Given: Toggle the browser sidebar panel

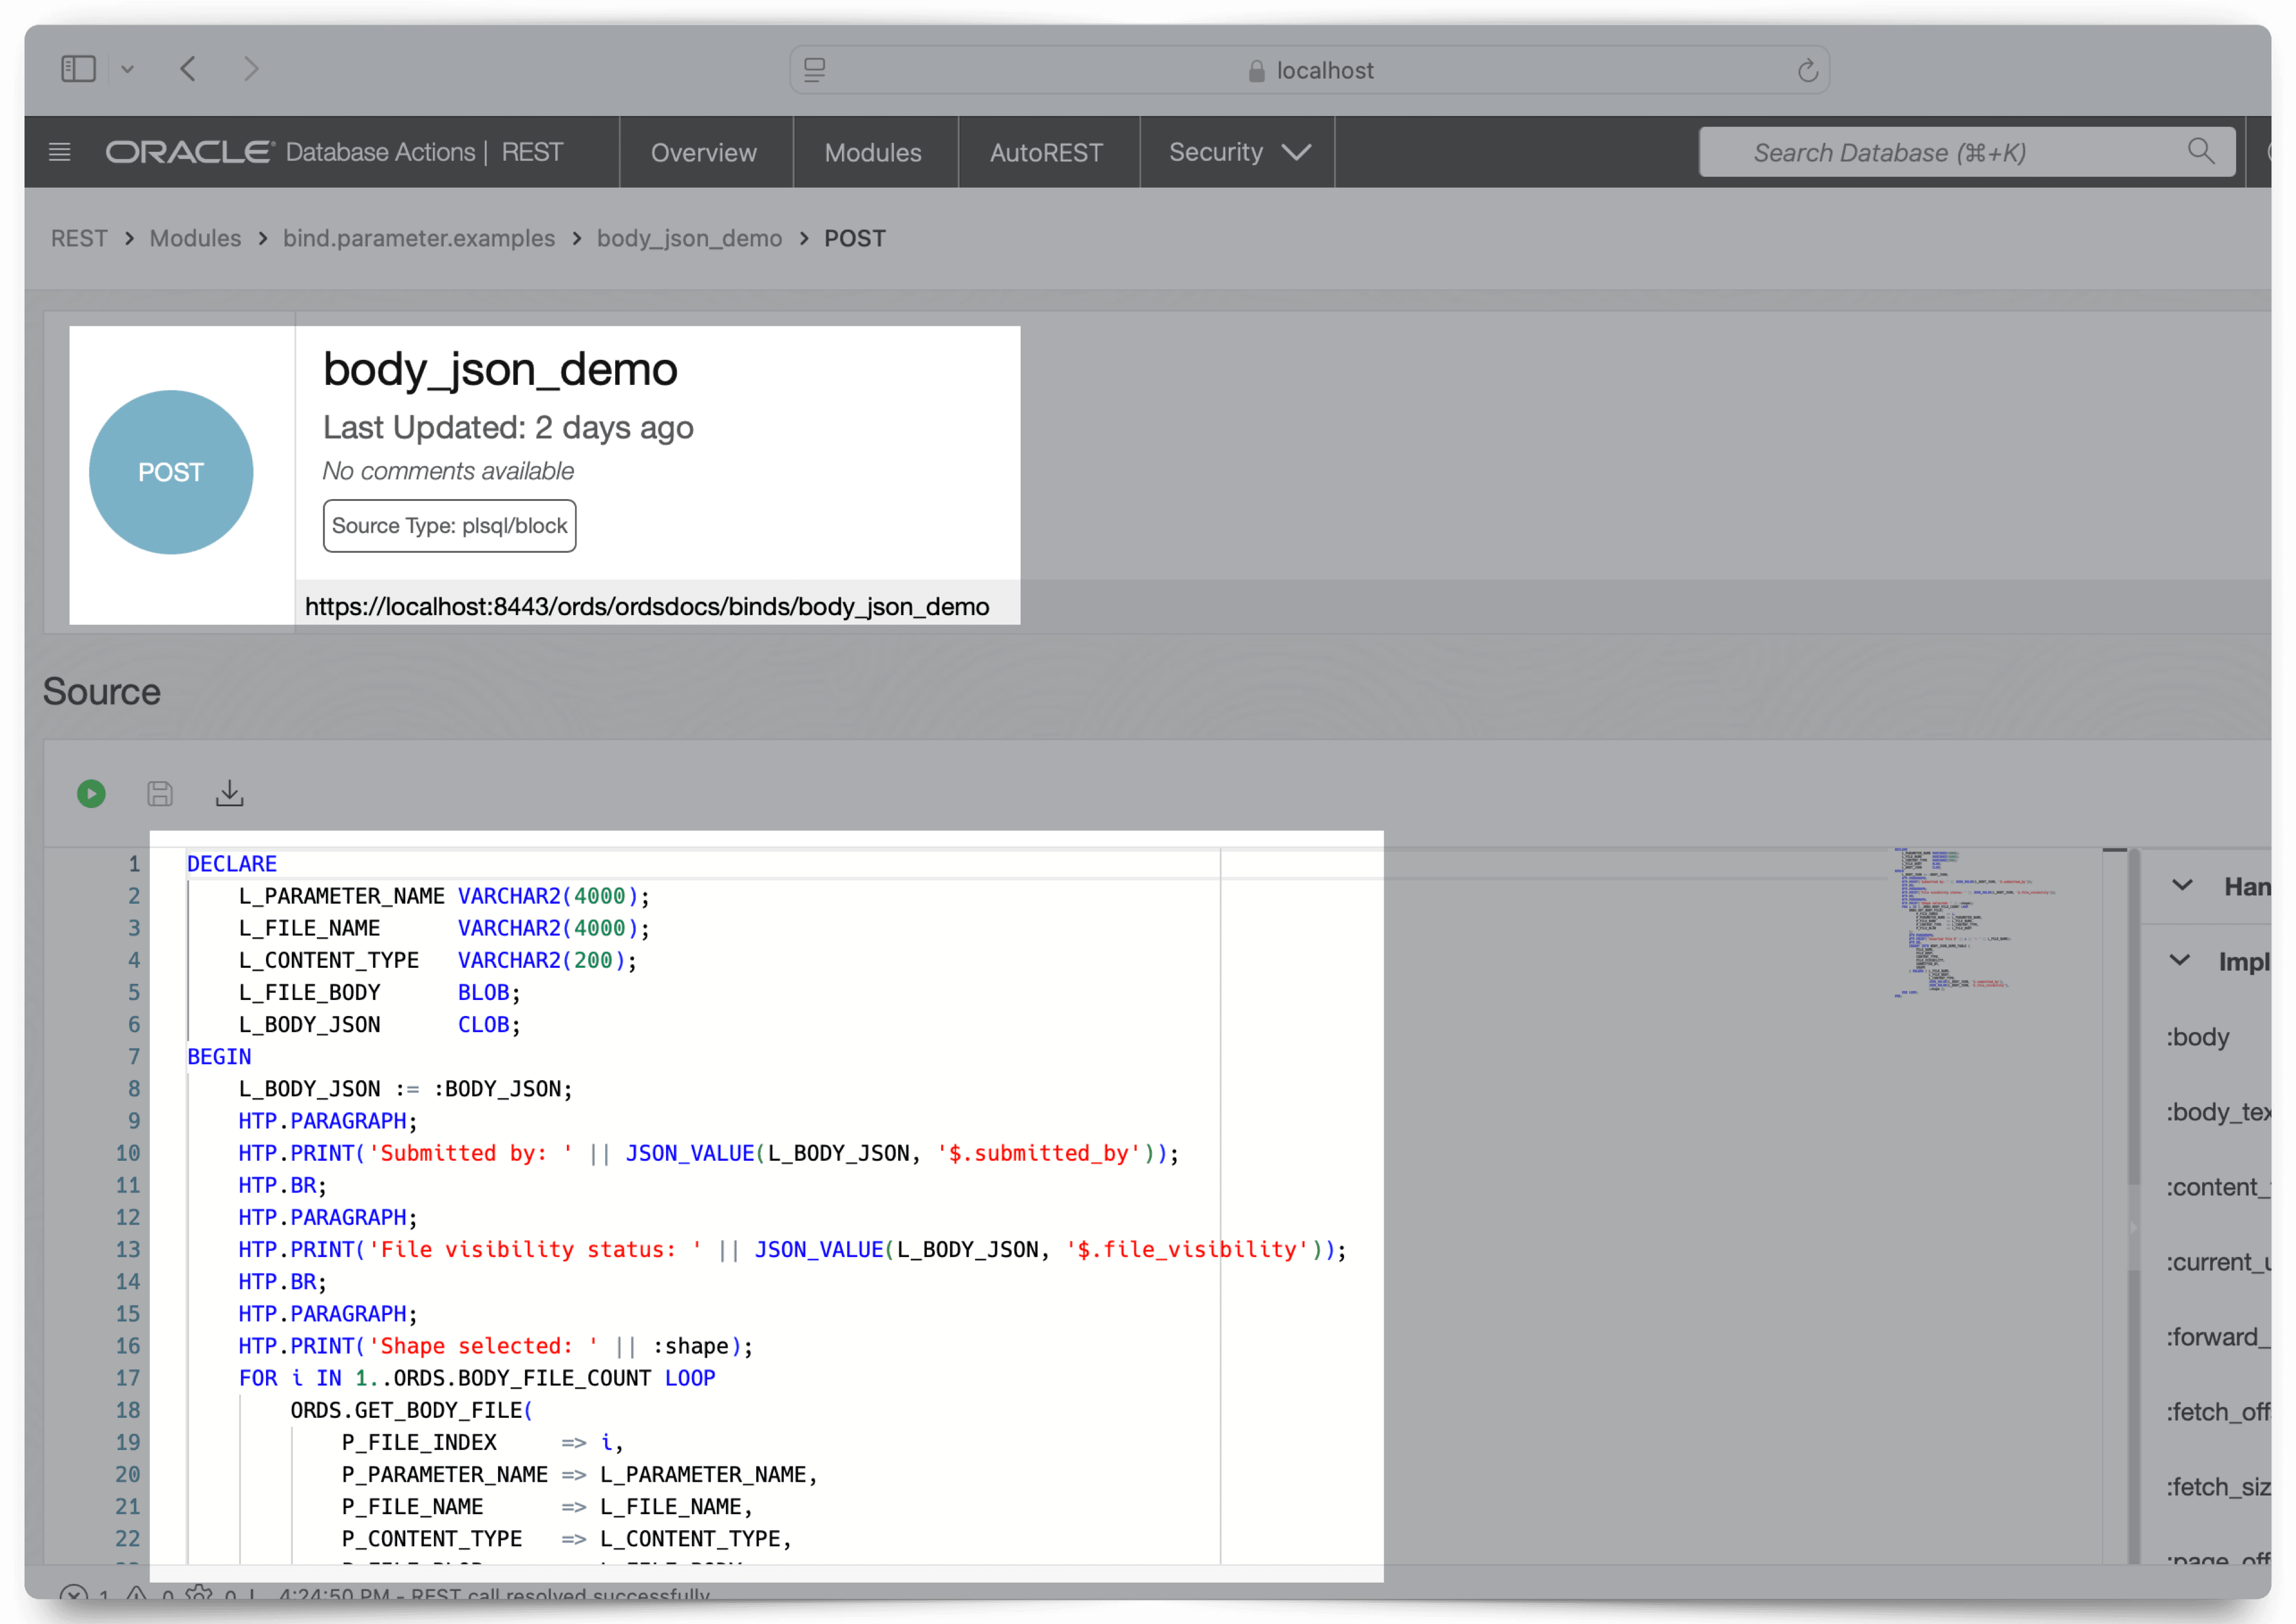Looking at the screenshot, I should coord(78,69).
